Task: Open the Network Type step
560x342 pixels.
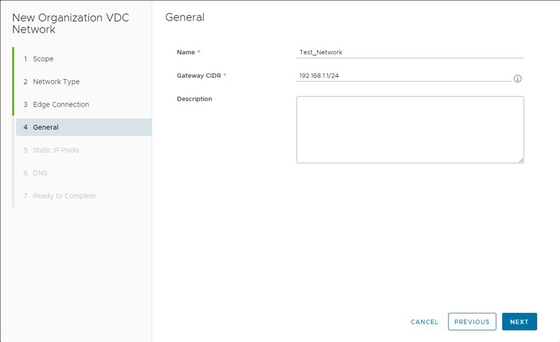Action: (x=56, y=82)
